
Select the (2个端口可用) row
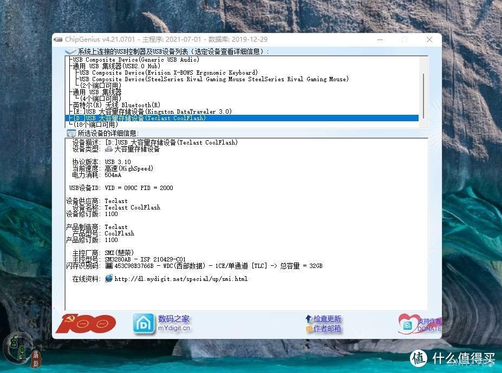tap(101, 86)
